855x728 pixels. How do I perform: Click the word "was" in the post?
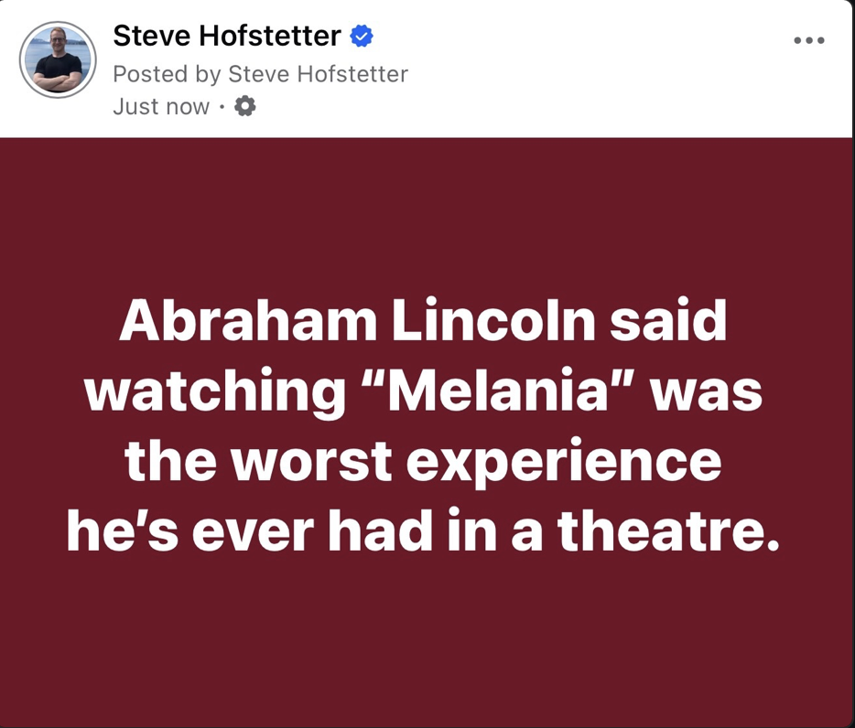[x=709, y=391]
